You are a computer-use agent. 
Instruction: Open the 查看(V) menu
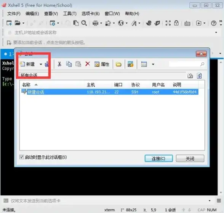tap(51, 14)
